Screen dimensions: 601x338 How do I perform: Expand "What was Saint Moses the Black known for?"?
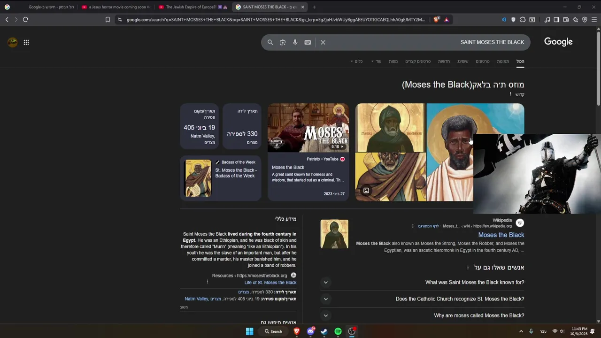point(423,282)
